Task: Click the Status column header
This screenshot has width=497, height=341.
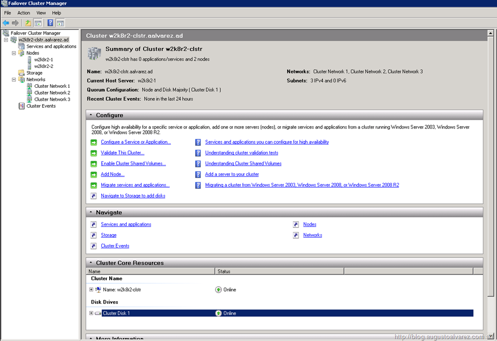Action: click(224, 272)
